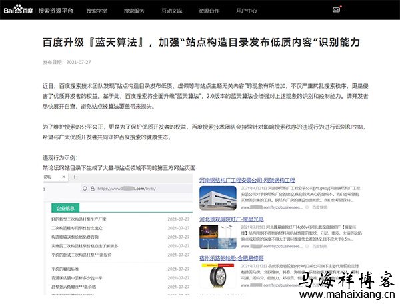Open list item 构造柱输送泵价格免费咨询
The width and height of the screenshot is (400, 306).
pos(75,237)
